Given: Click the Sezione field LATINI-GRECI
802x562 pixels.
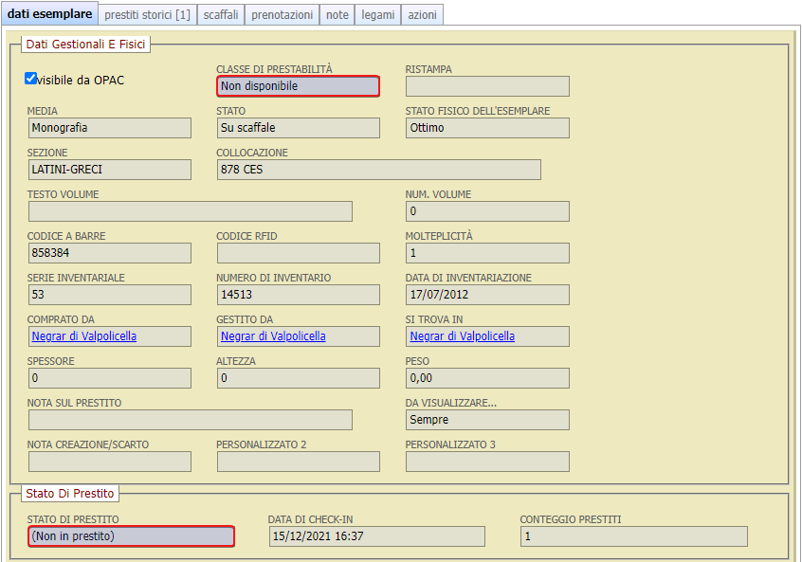Looking at the screenshot, I should click(109, 170).
